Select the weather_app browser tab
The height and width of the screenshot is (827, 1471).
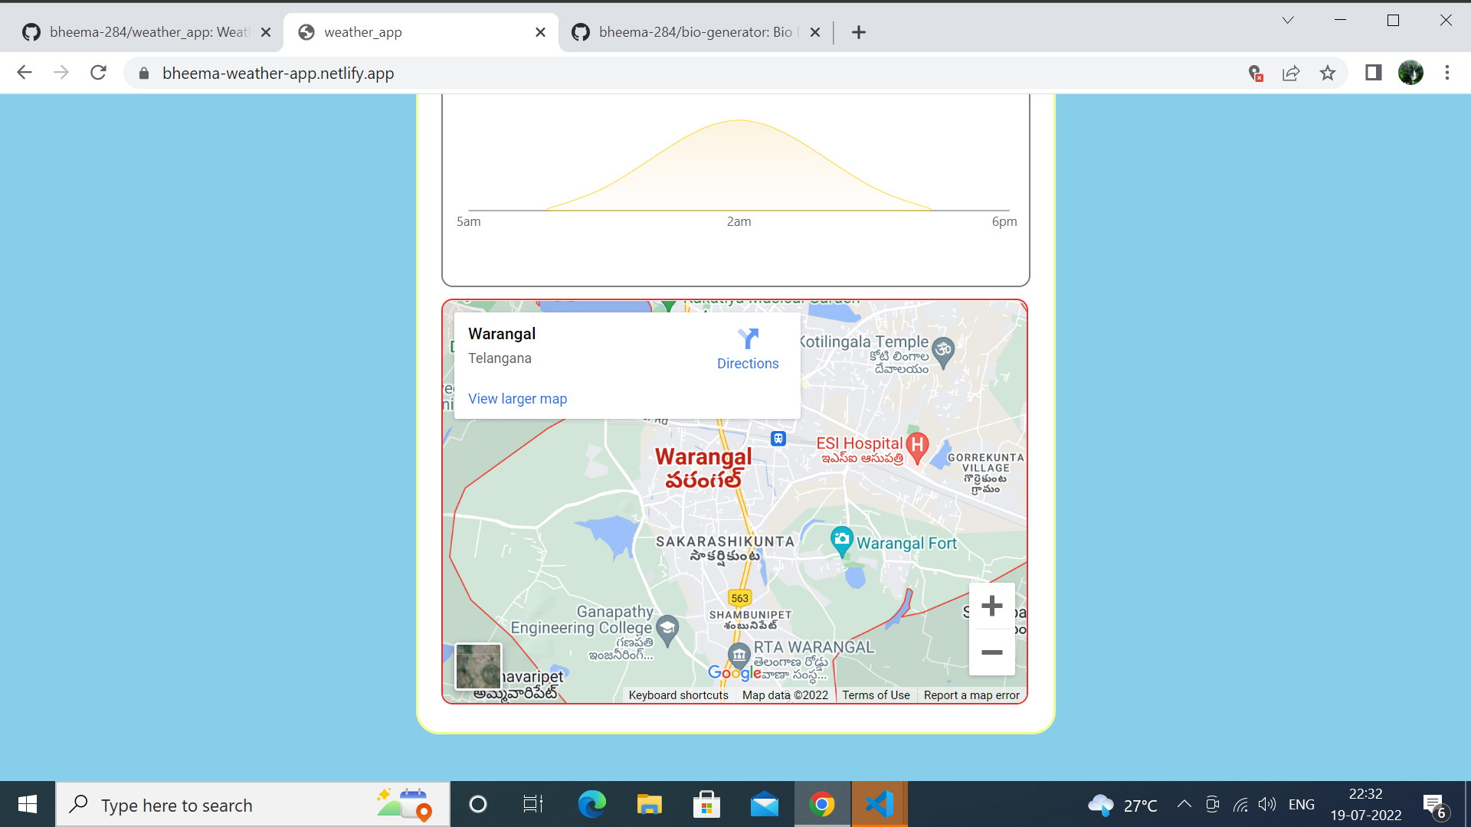point(420,32)
